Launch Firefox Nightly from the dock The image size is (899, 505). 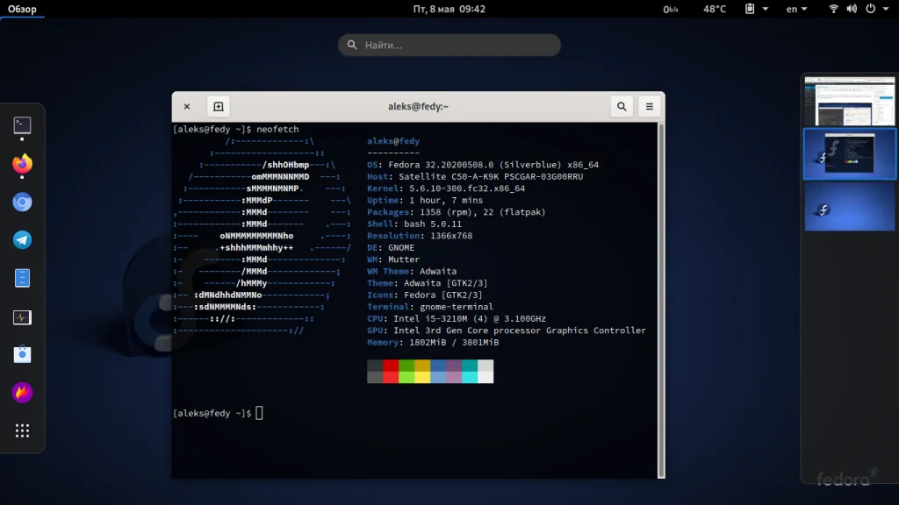[23, 393]
